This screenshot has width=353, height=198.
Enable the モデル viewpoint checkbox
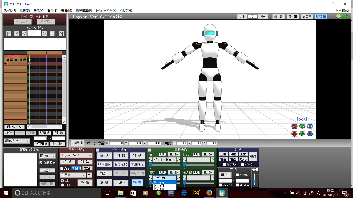pos(224,164)
